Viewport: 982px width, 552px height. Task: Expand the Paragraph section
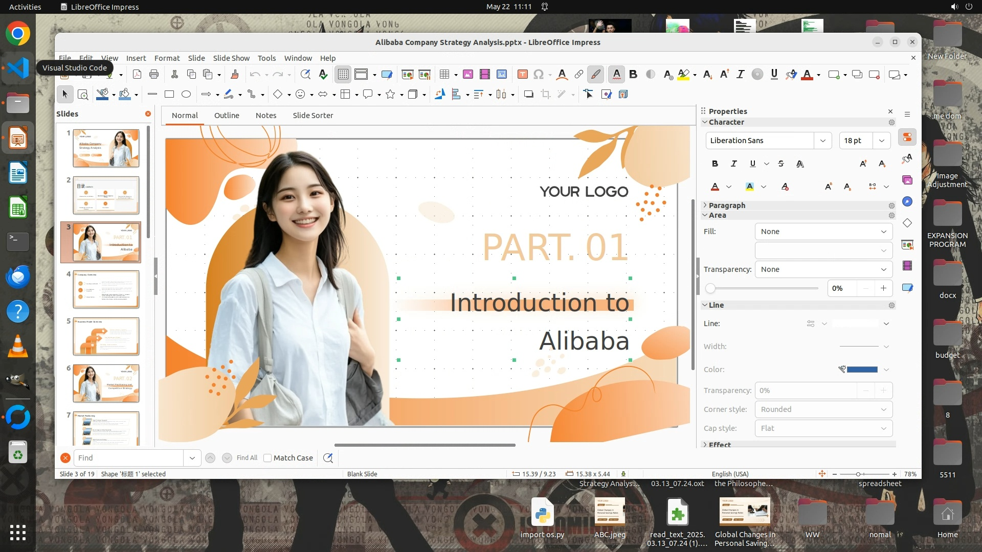[x=726, y=205]
